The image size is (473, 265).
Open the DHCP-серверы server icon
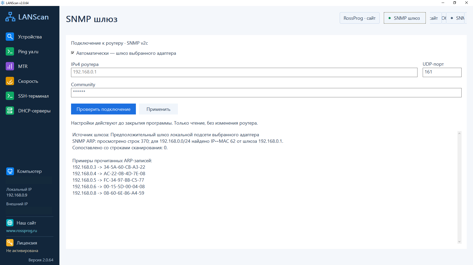(x=10, y=111)
